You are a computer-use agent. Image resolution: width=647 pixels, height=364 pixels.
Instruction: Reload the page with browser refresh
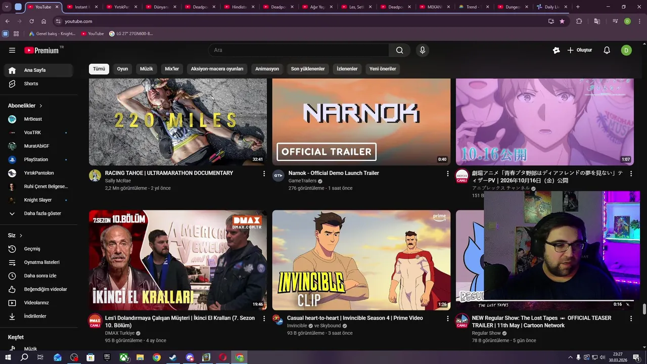[31, 21]
